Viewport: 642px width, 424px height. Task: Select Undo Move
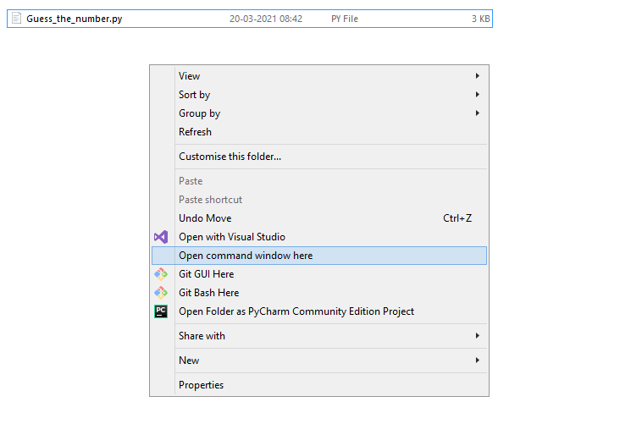coord(319,218)
